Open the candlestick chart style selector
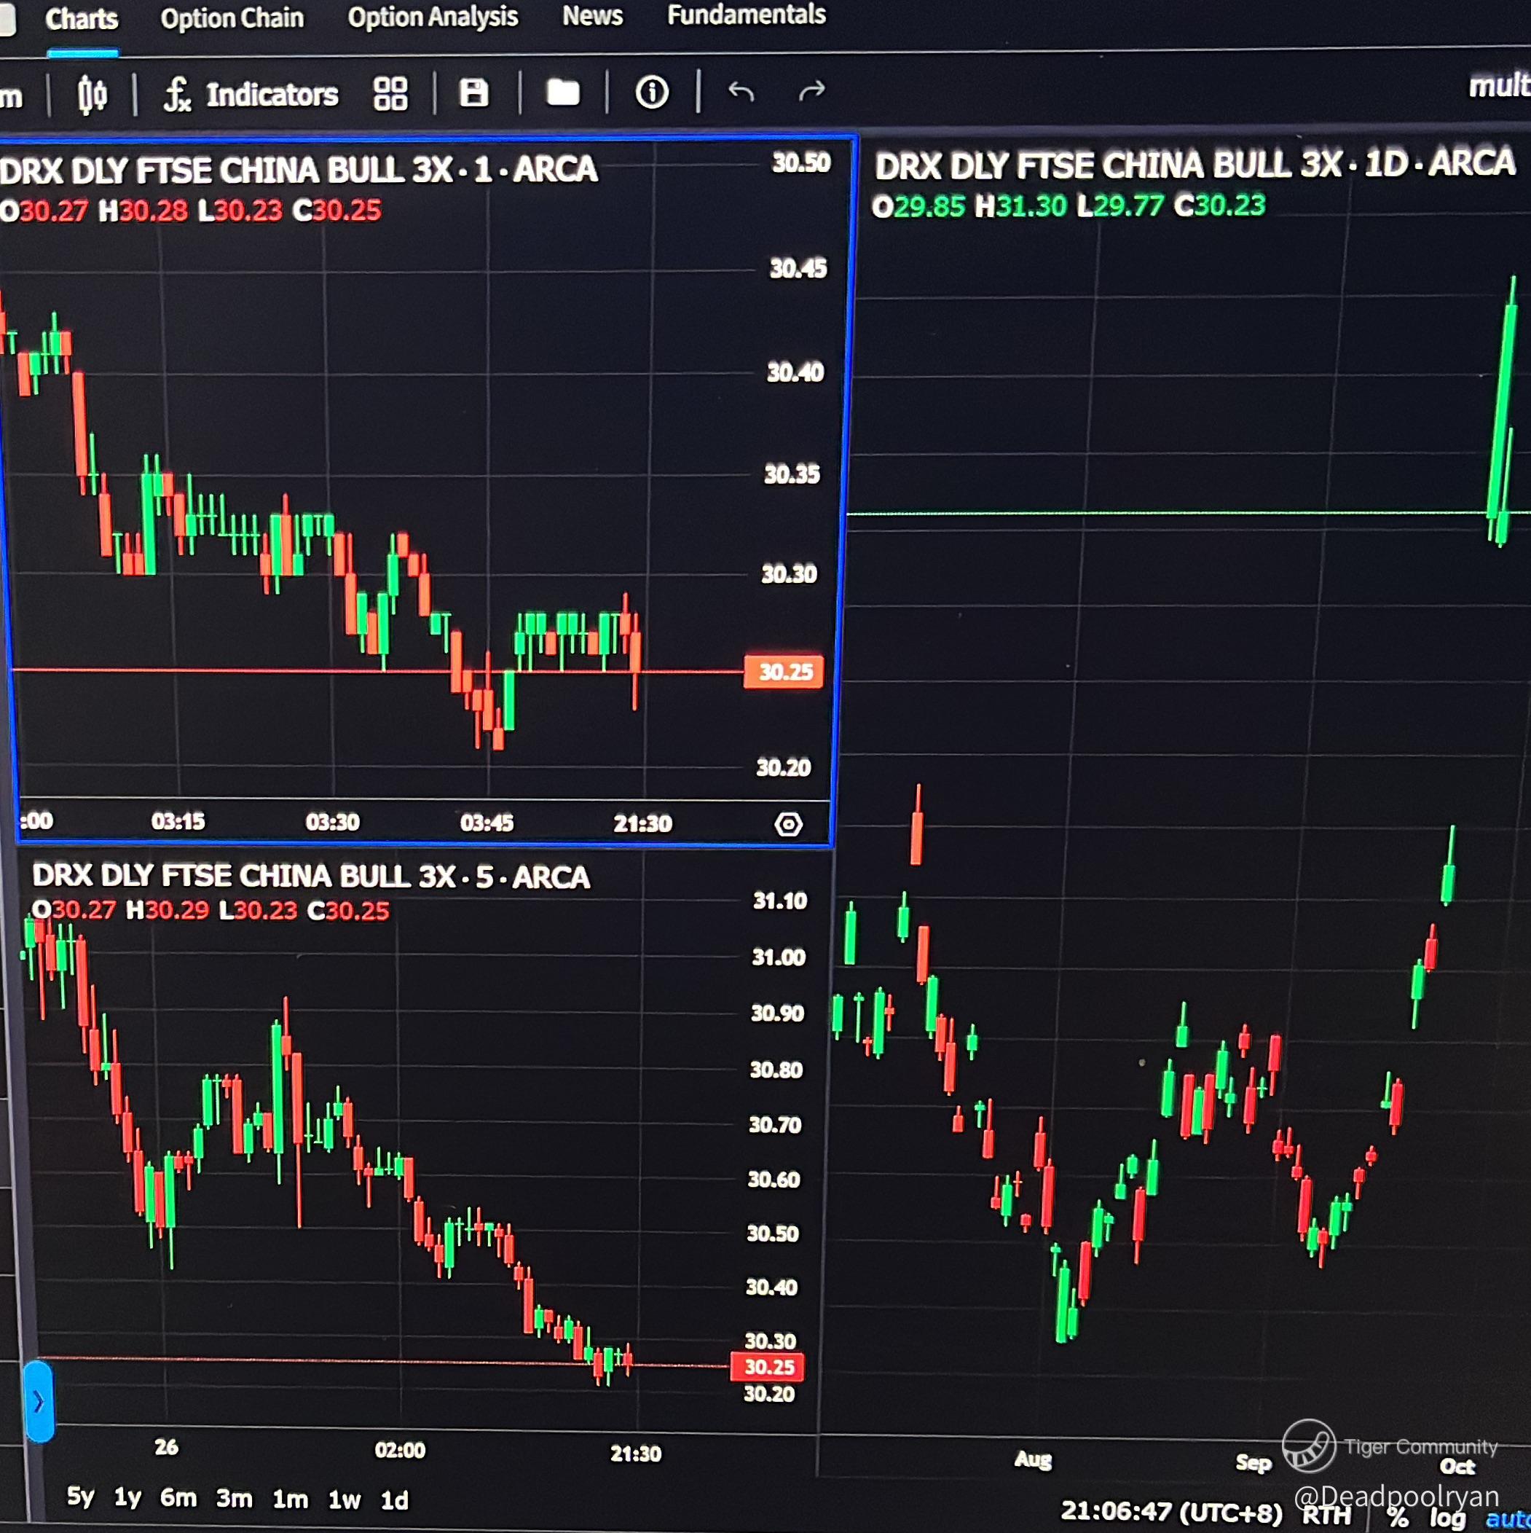Screen dimensions: 1531x1533 [92, 95]
